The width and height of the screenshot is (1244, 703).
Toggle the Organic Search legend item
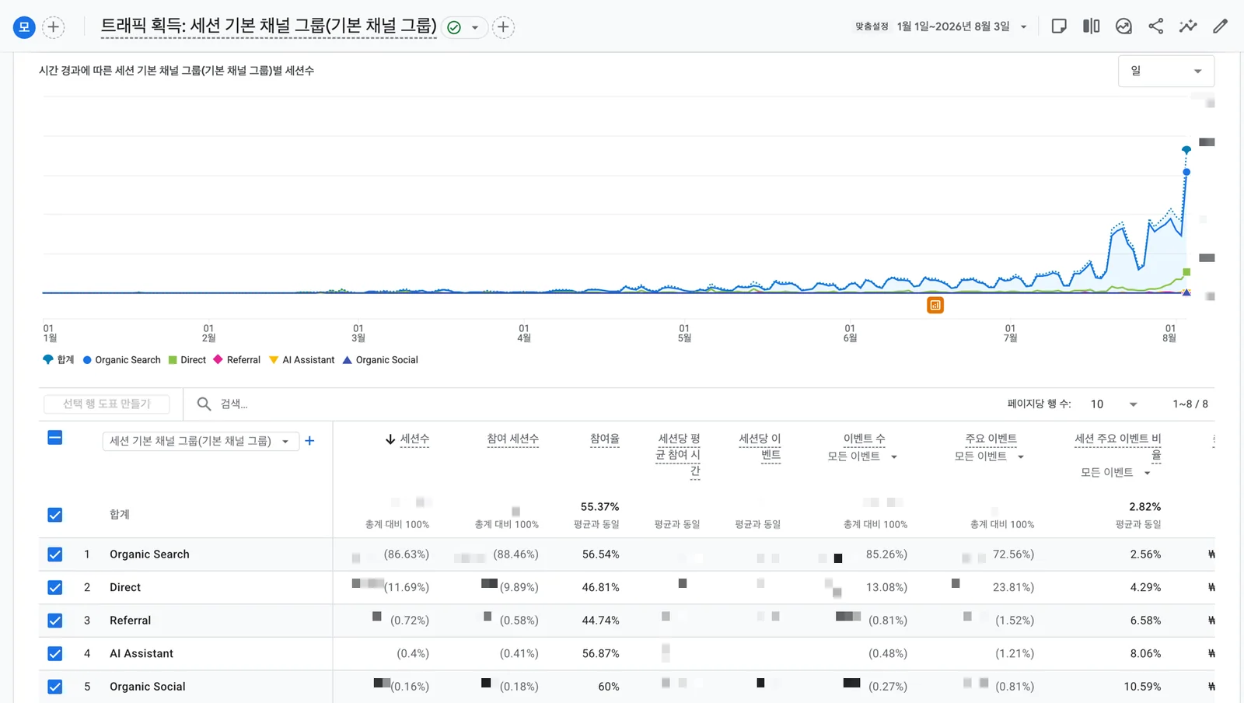(122, 359)
